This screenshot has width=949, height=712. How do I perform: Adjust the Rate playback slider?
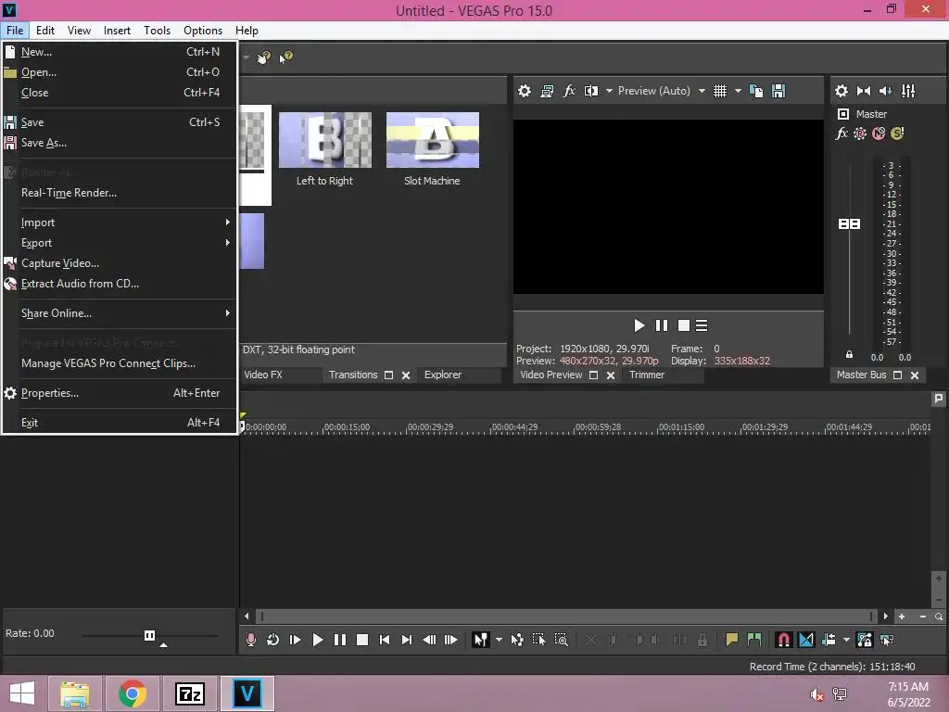click(x=149, y=635)
